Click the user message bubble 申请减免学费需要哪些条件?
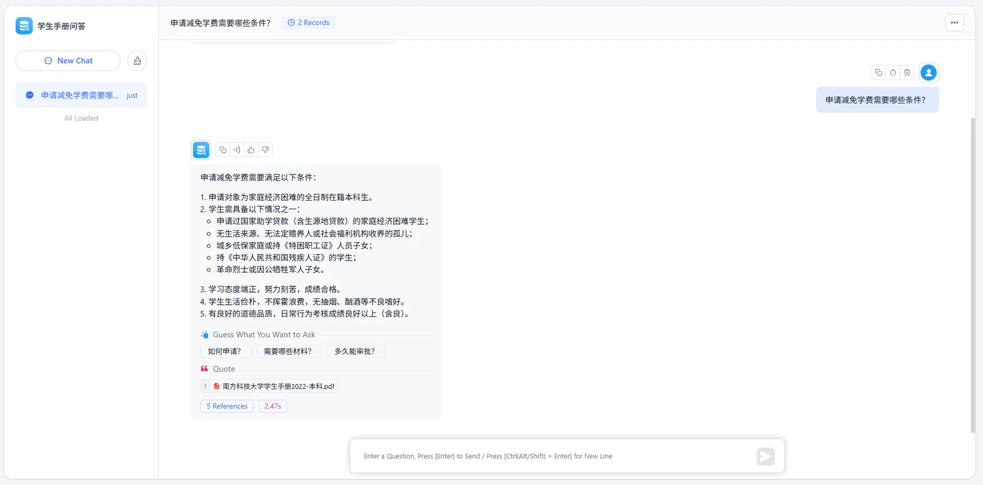Screen dimensions: 983x485 [877, 100]
